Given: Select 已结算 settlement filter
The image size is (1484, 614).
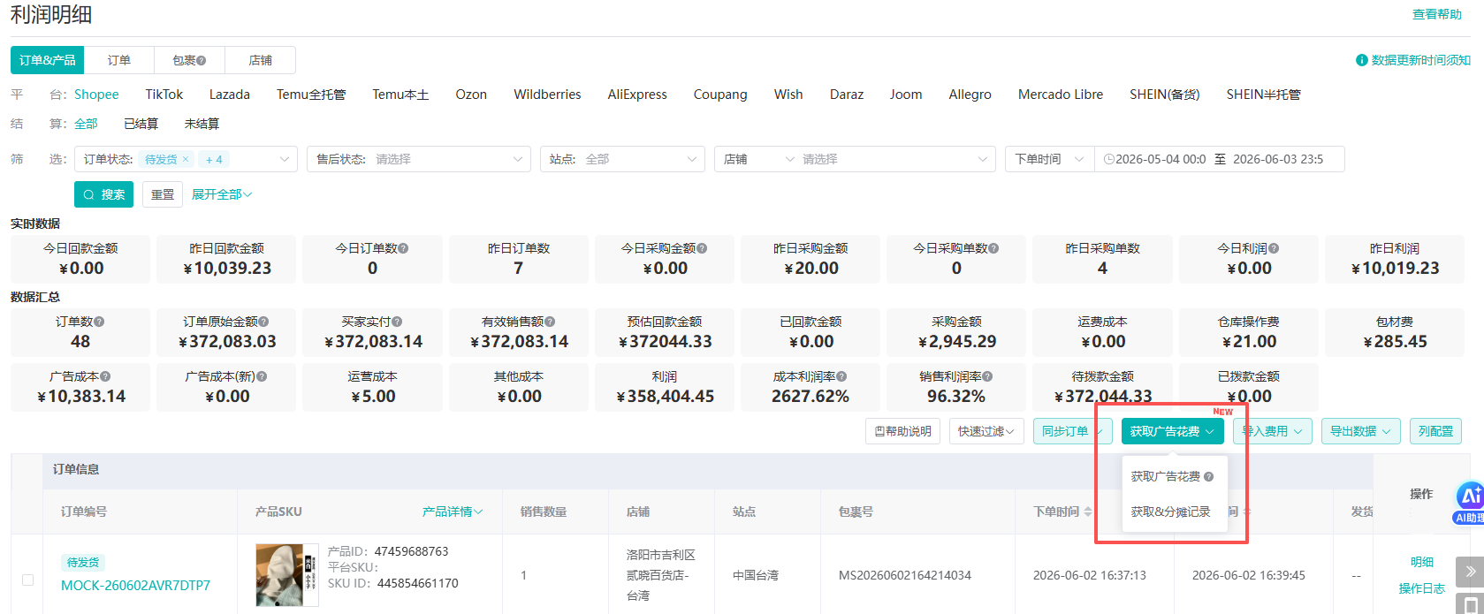Looking at the screenshot, I should (x=141, y=124).
